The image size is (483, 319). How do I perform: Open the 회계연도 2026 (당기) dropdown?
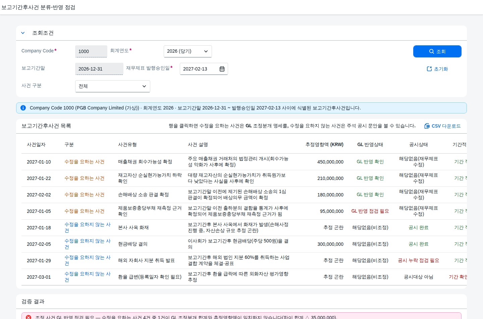[187, 51]
